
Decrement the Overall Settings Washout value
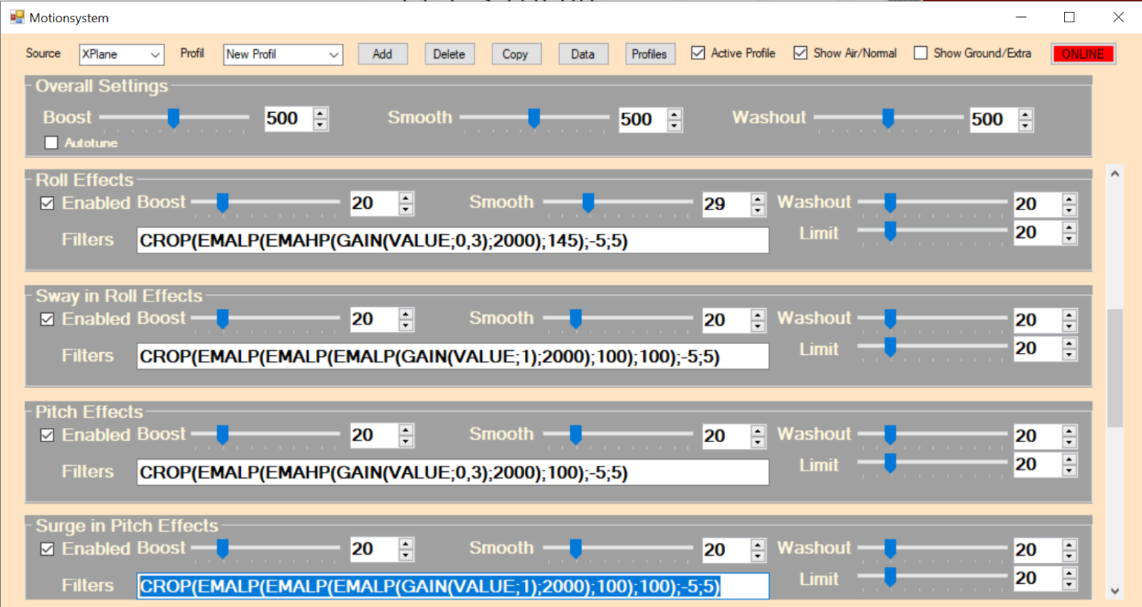click(1025, 124)
